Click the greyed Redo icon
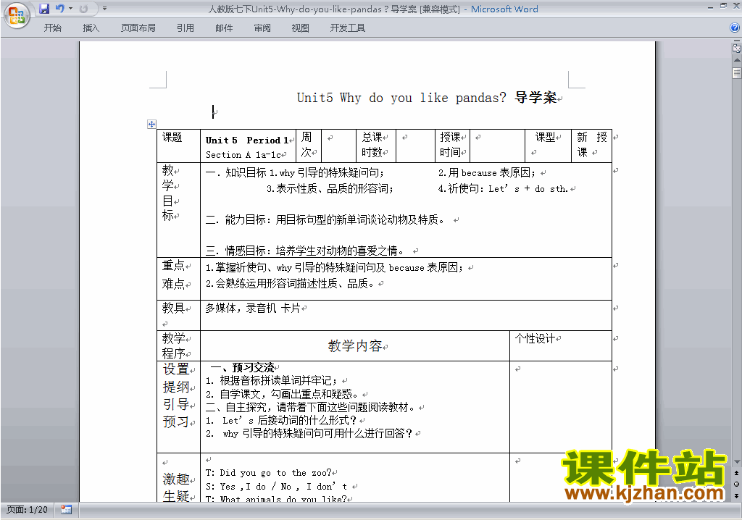This screenshot has width=742, height=520. coord(84,9)
